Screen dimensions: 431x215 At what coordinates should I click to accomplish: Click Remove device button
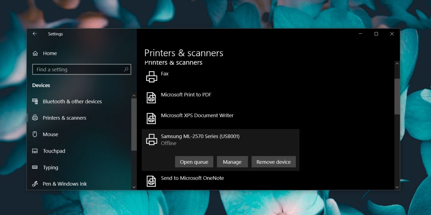pyautogui.click(x=274, y=162)
